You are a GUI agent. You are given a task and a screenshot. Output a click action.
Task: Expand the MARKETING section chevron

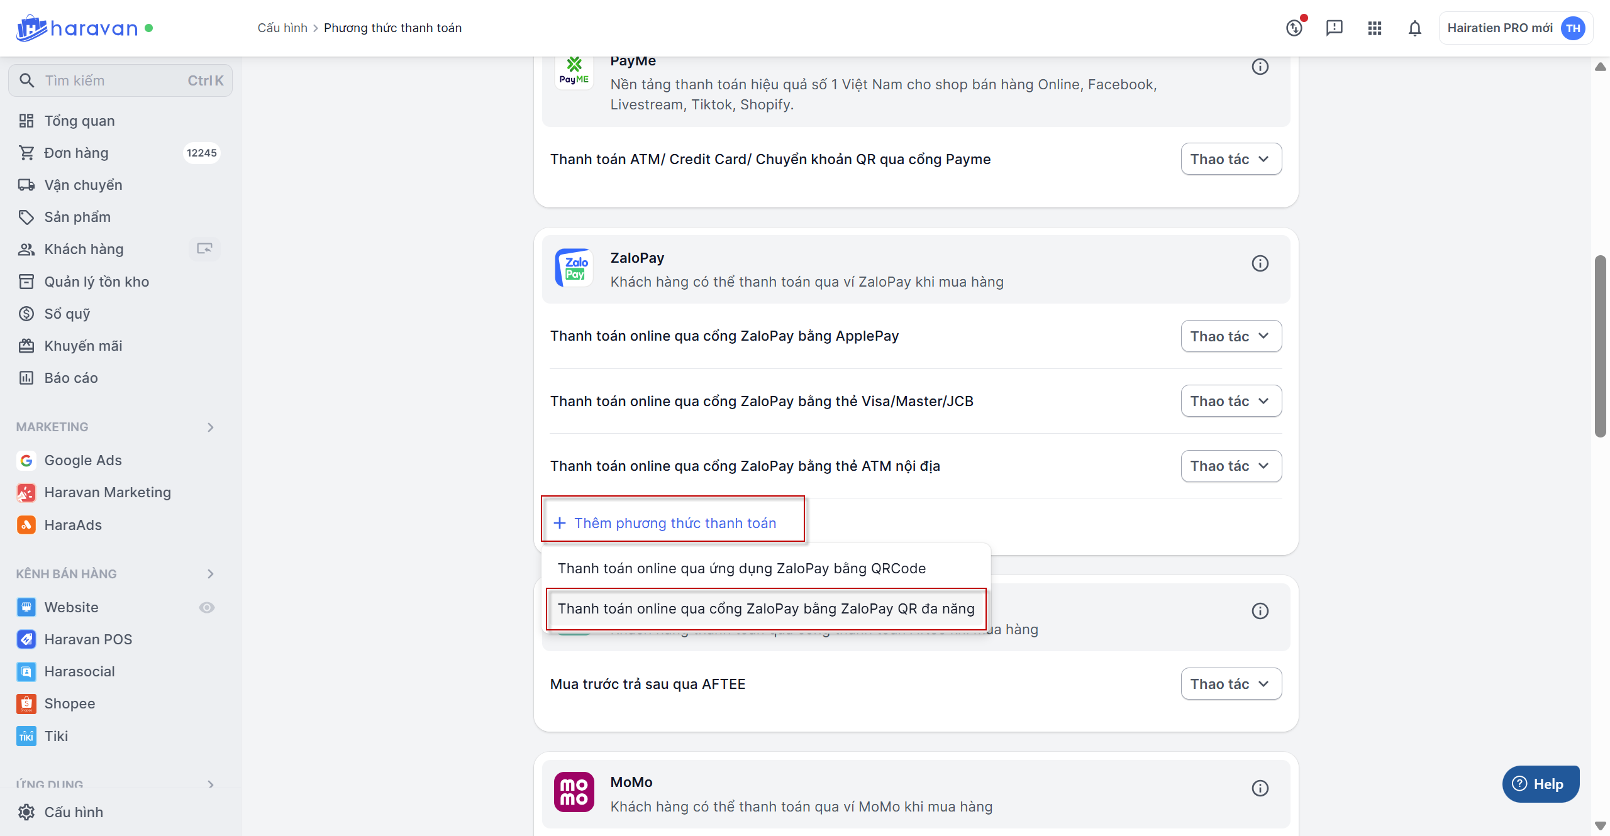click(x=210, y=427)
